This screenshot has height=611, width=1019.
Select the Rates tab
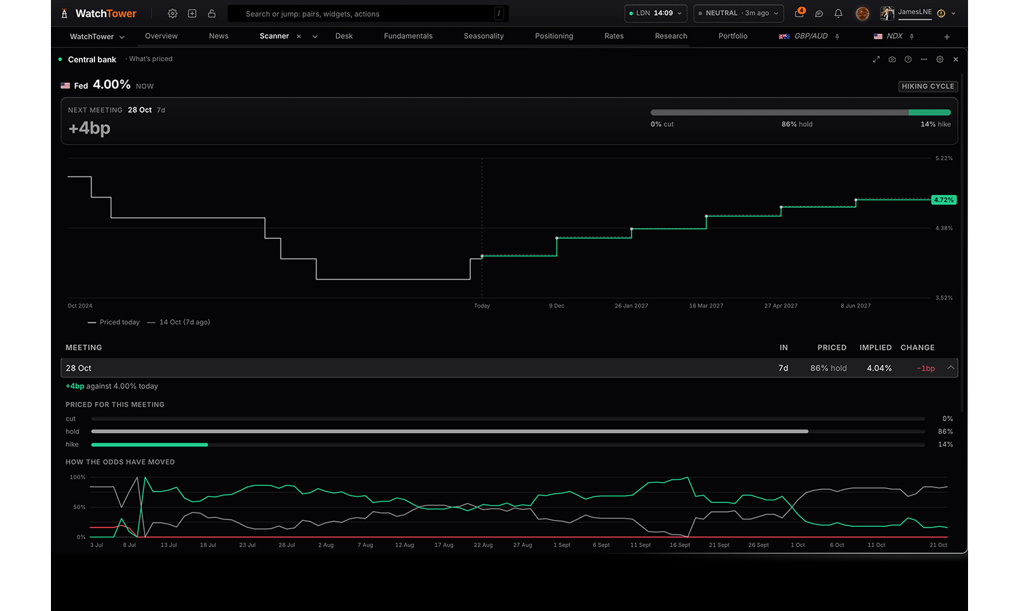pyautogui.click(x=614, y=36)
